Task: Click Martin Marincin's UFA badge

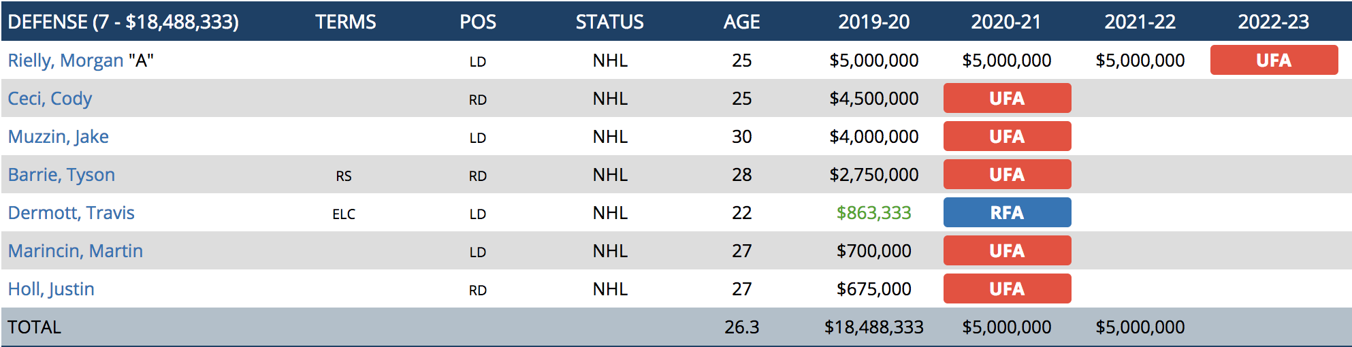Action: point(1007,251)
